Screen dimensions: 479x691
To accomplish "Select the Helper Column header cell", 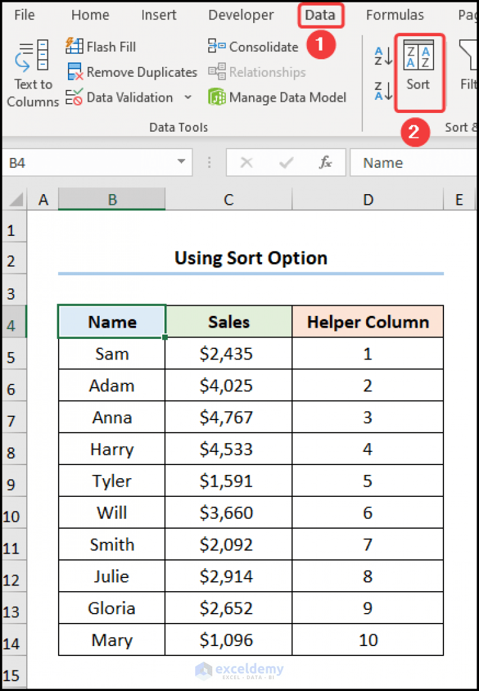I will click(x=368, y=322).
